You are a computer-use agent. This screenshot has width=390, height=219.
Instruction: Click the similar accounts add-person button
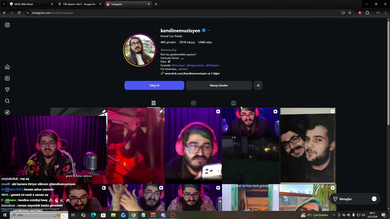pos(258,85)
